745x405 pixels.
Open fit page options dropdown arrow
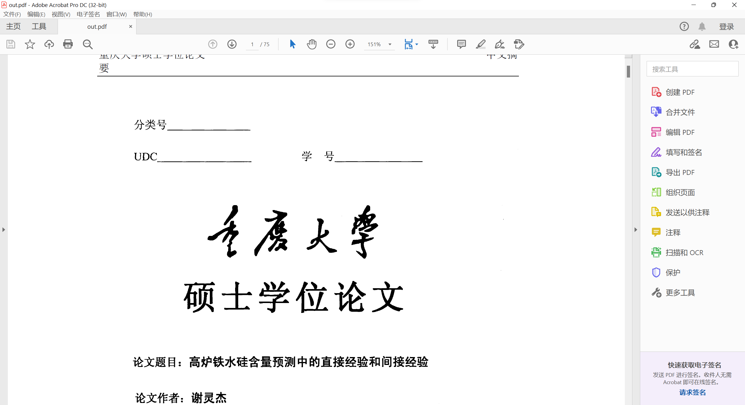point(417,44)
